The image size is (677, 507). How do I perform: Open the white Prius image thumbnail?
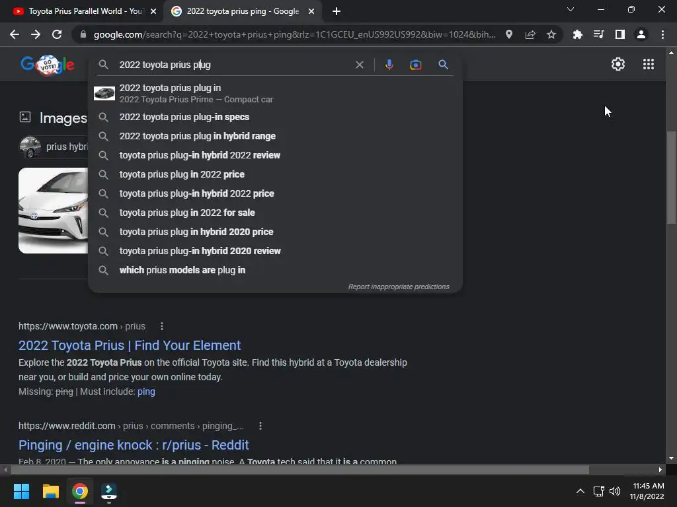click(x=54, y=211)
